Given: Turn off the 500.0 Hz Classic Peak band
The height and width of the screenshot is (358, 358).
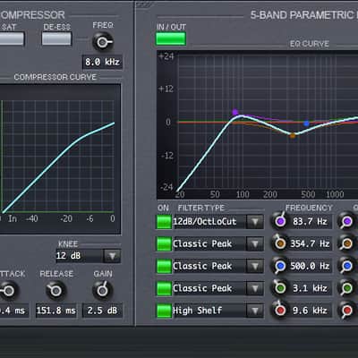Looking at the screenshot, I should coord(164,266).
